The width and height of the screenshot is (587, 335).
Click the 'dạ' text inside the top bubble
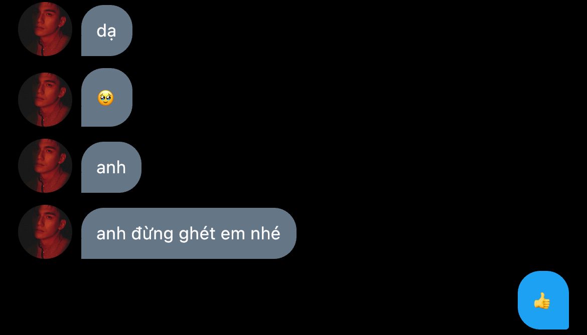pos(106,32)
